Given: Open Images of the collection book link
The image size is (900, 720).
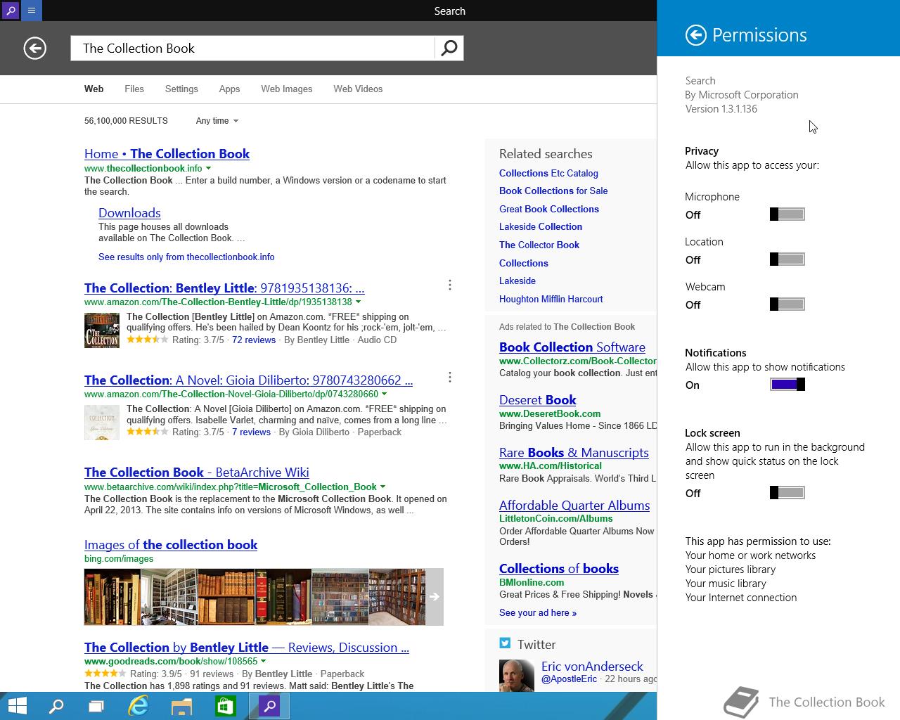Looking at the screenshot, I should click(x=171, y=545).
